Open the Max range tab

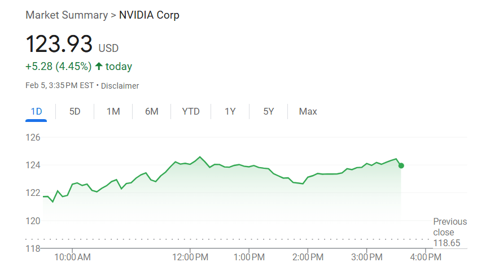coord(308,111)
